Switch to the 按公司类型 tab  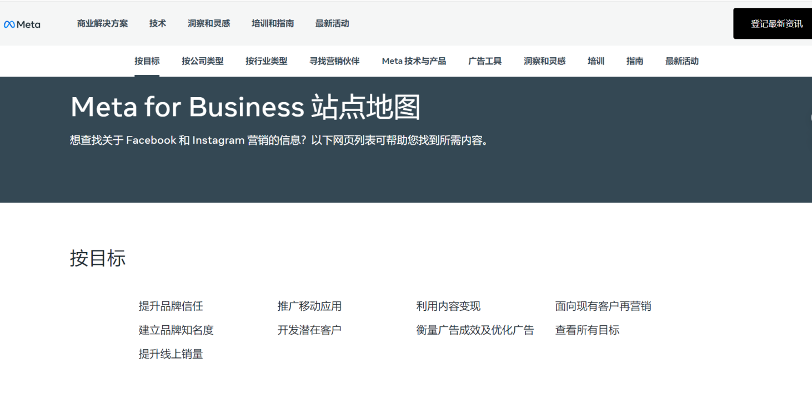tap(203, 61)
